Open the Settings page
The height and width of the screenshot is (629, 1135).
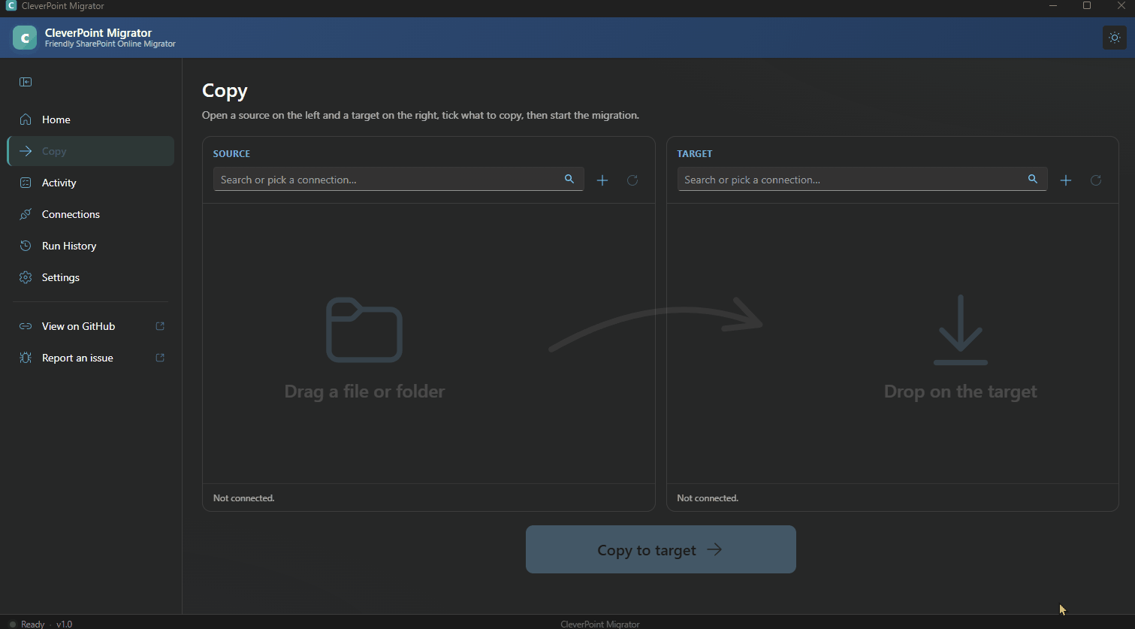click(90, 277)
